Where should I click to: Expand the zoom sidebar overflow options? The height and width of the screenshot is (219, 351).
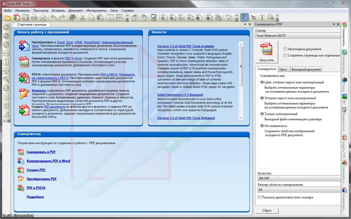pos(6,121)
